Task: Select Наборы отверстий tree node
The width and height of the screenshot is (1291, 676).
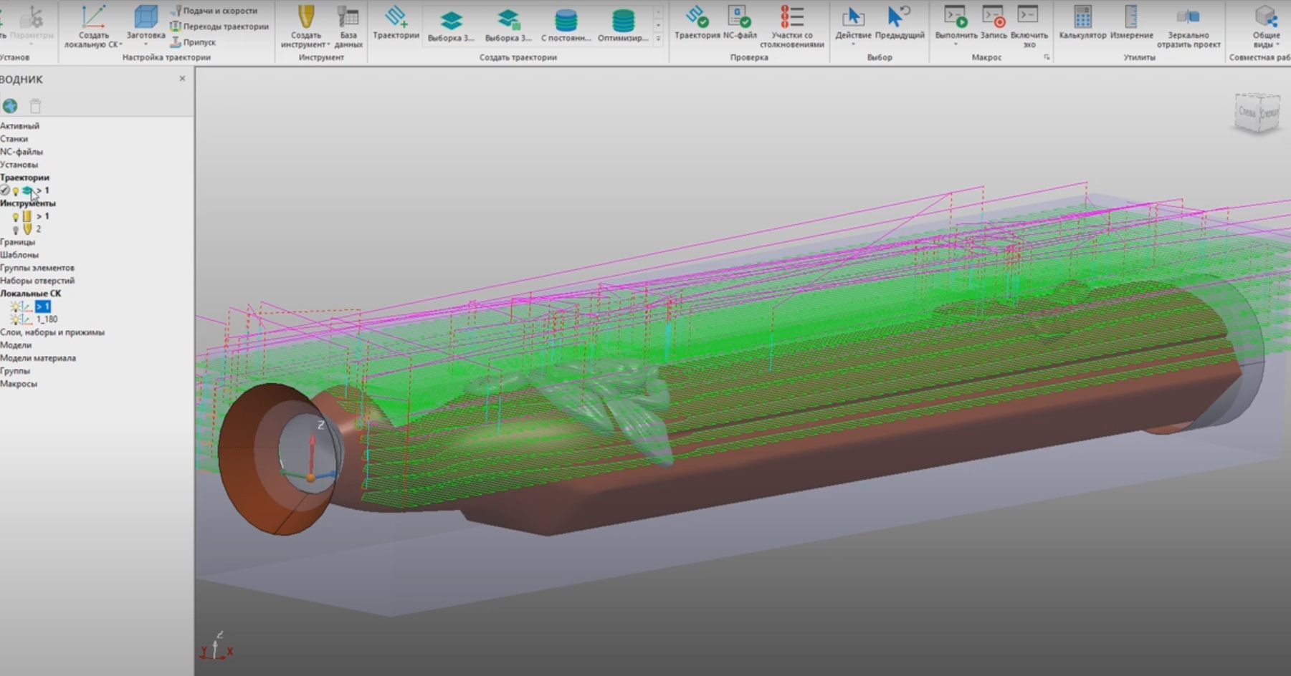Action: (x=37, y=281)
